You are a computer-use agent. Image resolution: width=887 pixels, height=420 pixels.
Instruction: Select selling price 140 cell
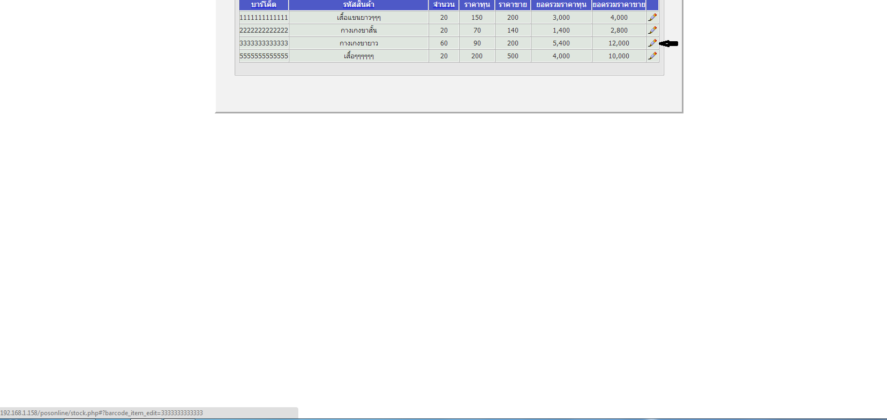tap(513, 30)
